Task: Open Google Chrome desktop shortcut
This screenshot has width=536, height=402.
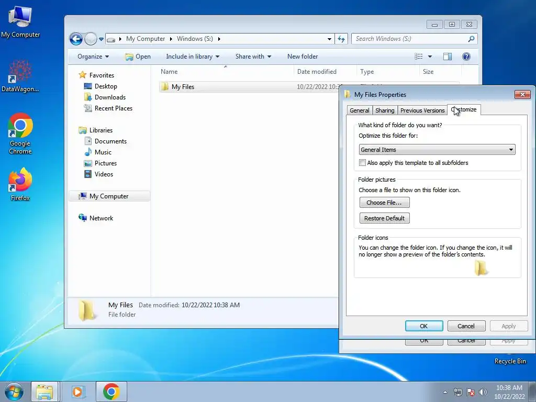Action: [x=20, y=133]
